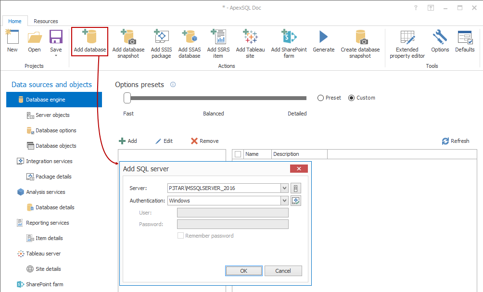
Task: Click Options presets info icon
Action: pos(173,84)
